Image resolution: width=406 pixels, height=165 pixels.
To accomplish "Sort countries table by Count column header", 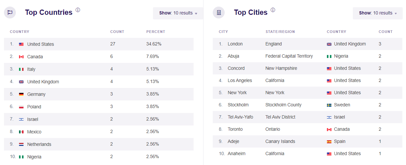I will pos(117,32).
